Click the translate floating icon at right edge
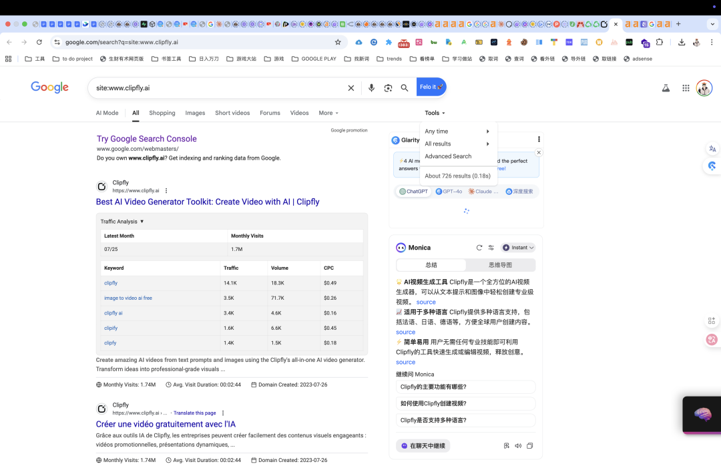 coord(712,149)
